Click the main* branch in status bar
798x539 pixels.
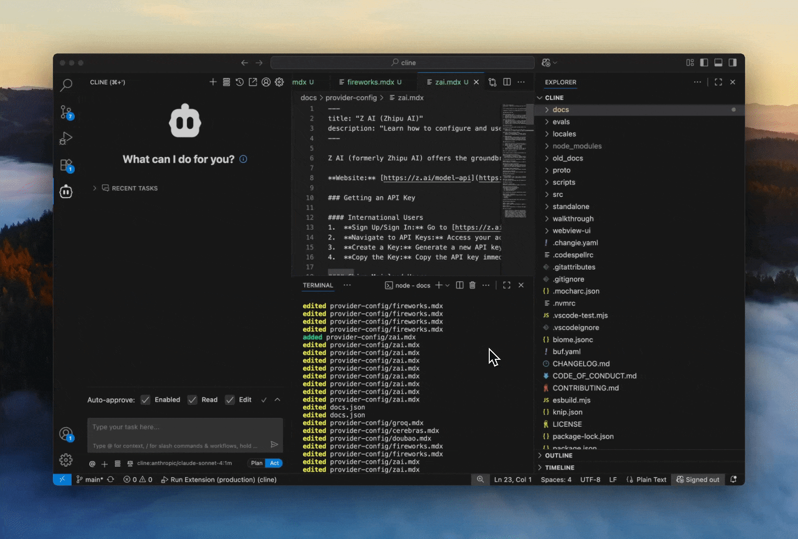(x=90, y=480)
